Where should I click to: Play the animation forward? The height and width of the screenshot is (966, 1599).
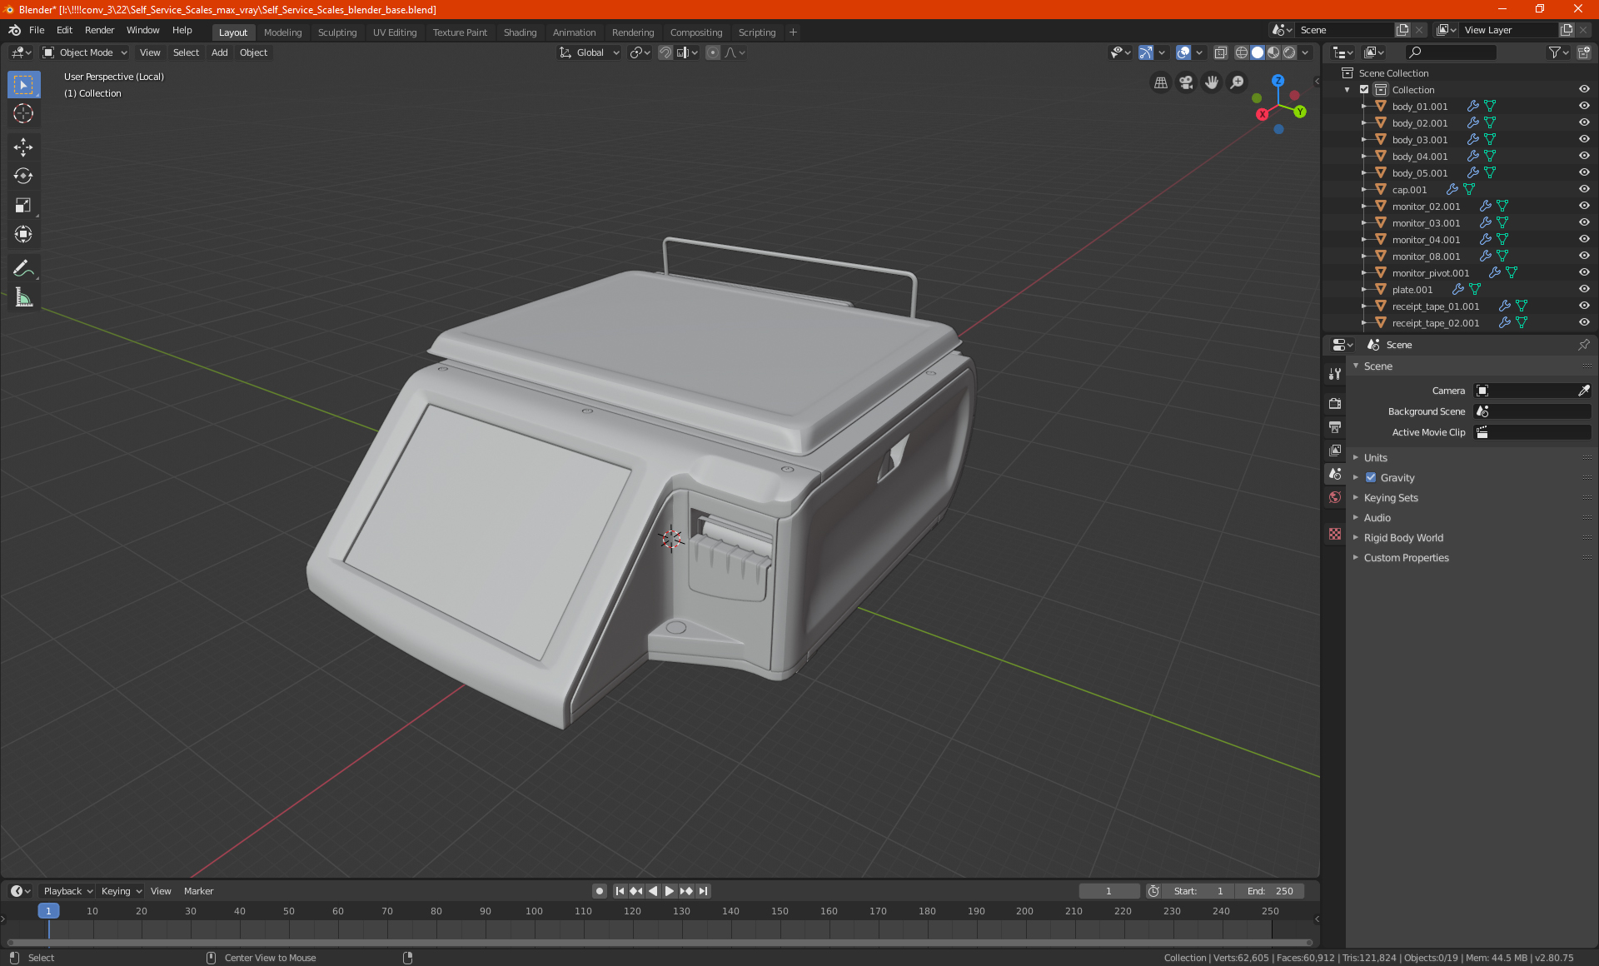[670, 891]
